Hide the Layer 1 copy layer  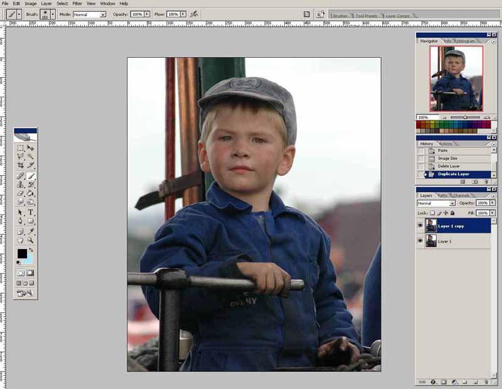coord(420,226)
